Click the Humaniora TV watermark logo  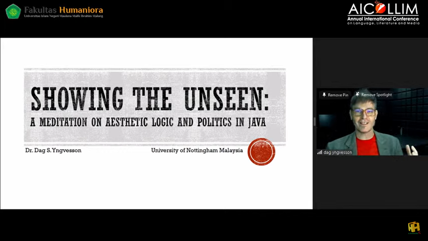(x=414, y=227)
